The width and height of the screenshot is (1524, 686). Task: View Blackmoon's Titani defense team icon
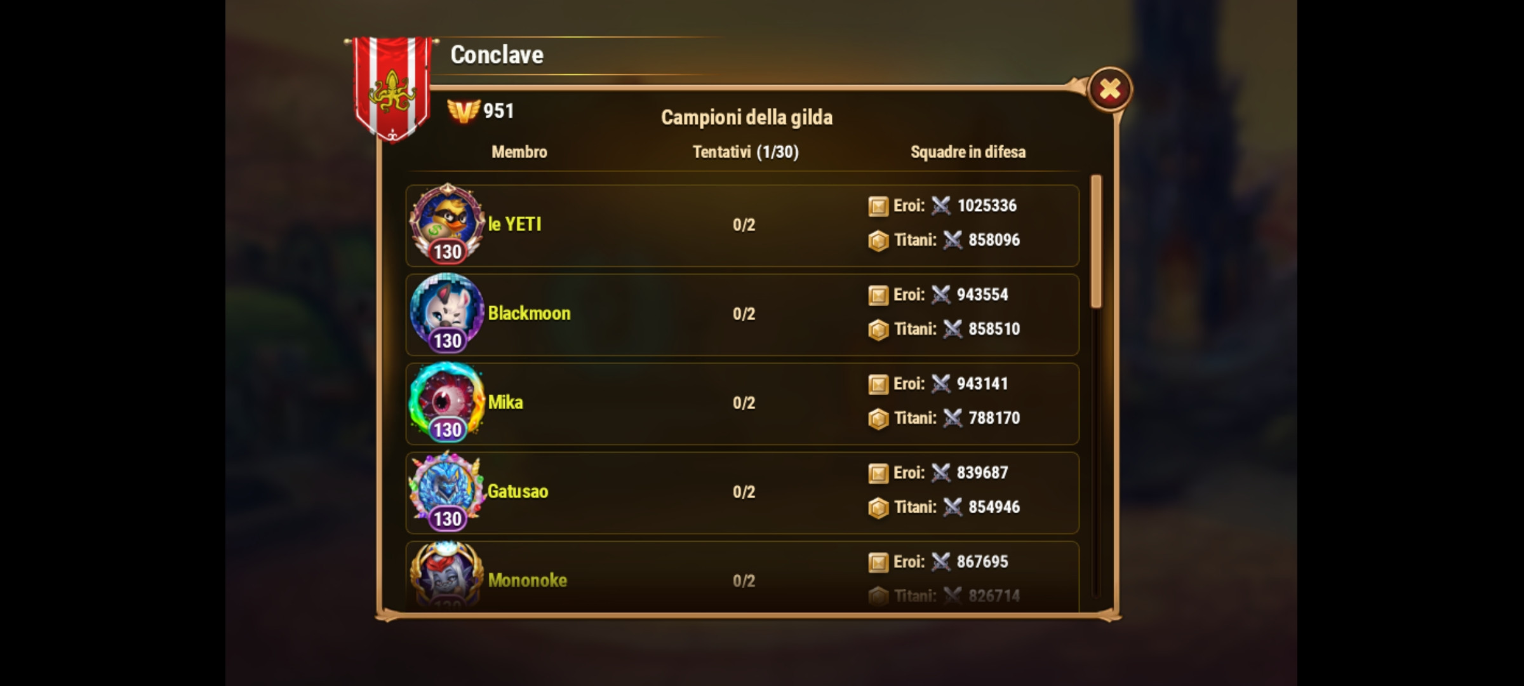pyautogui.click(x=878, y=330)
